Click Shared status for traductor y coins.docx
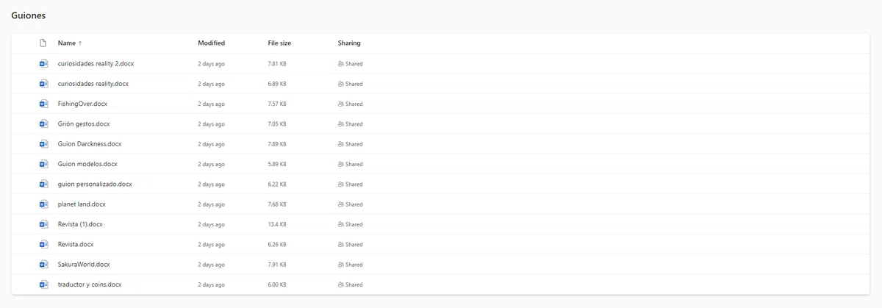The width and height of the screenshot is (882, 308). (x=351, y=284)
